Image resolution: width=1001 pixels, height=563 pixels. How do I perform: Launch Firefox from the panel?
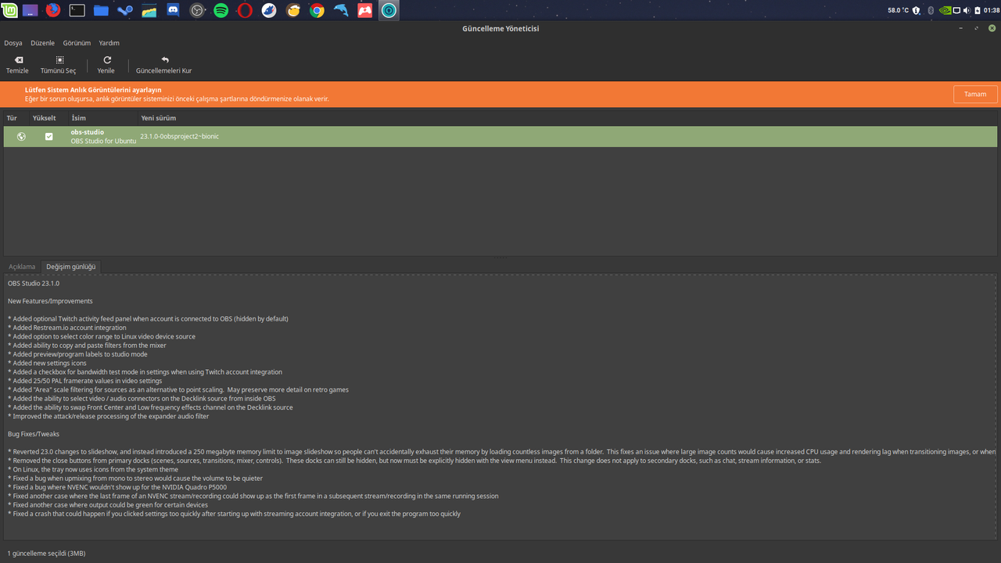click(53, 10)
